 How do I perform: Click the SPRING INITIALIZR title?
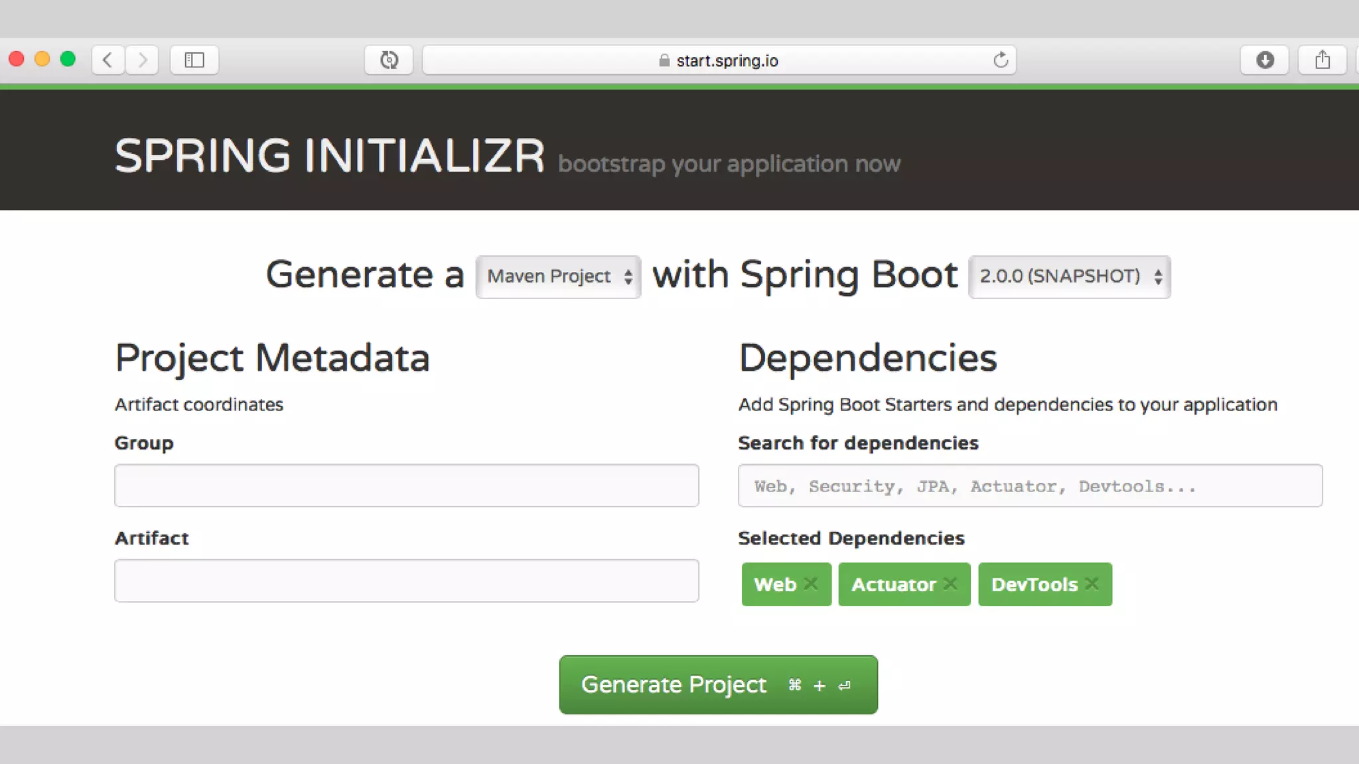pos(329,157)
